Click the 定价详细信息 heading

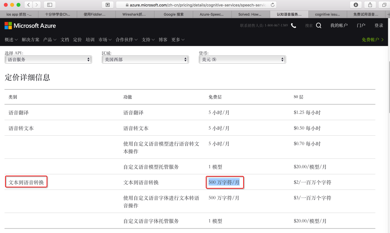(27, 78)
